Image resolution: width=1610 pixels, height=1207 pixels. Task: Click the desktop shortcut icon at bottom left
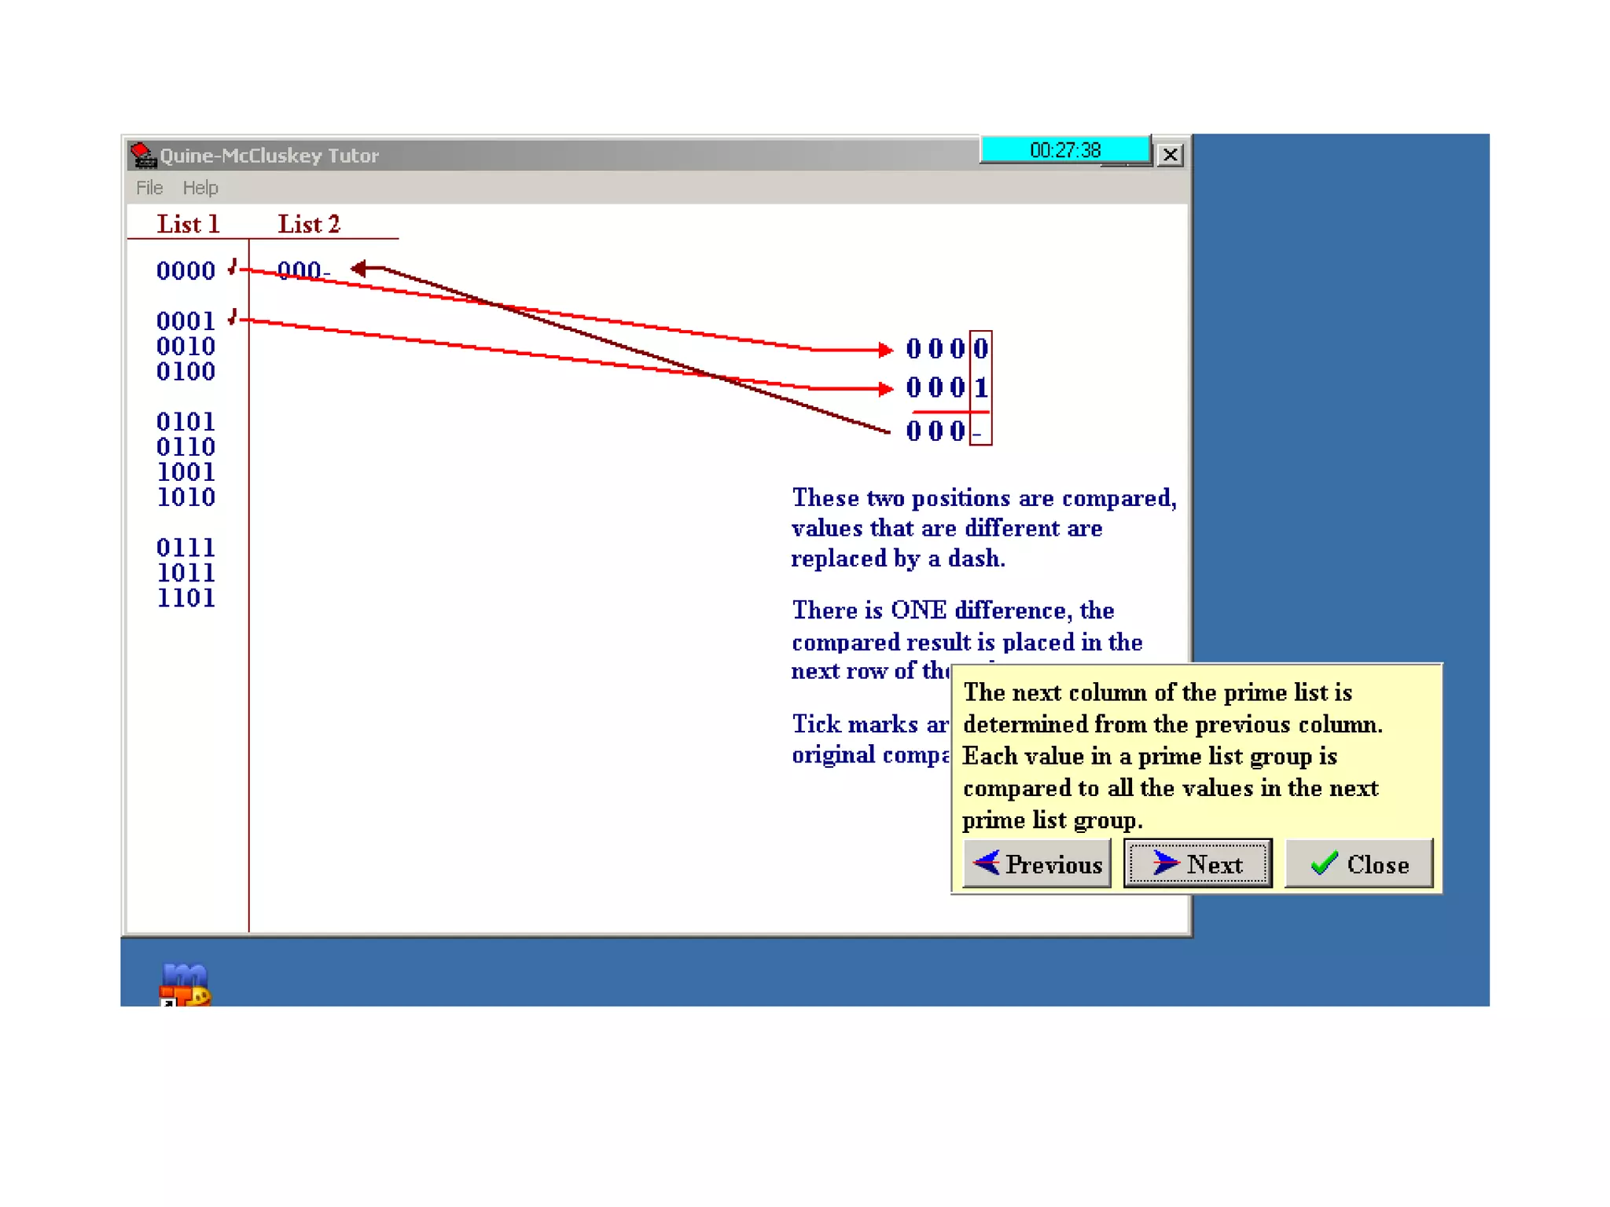pyautogui.click(x=185, y=984)
